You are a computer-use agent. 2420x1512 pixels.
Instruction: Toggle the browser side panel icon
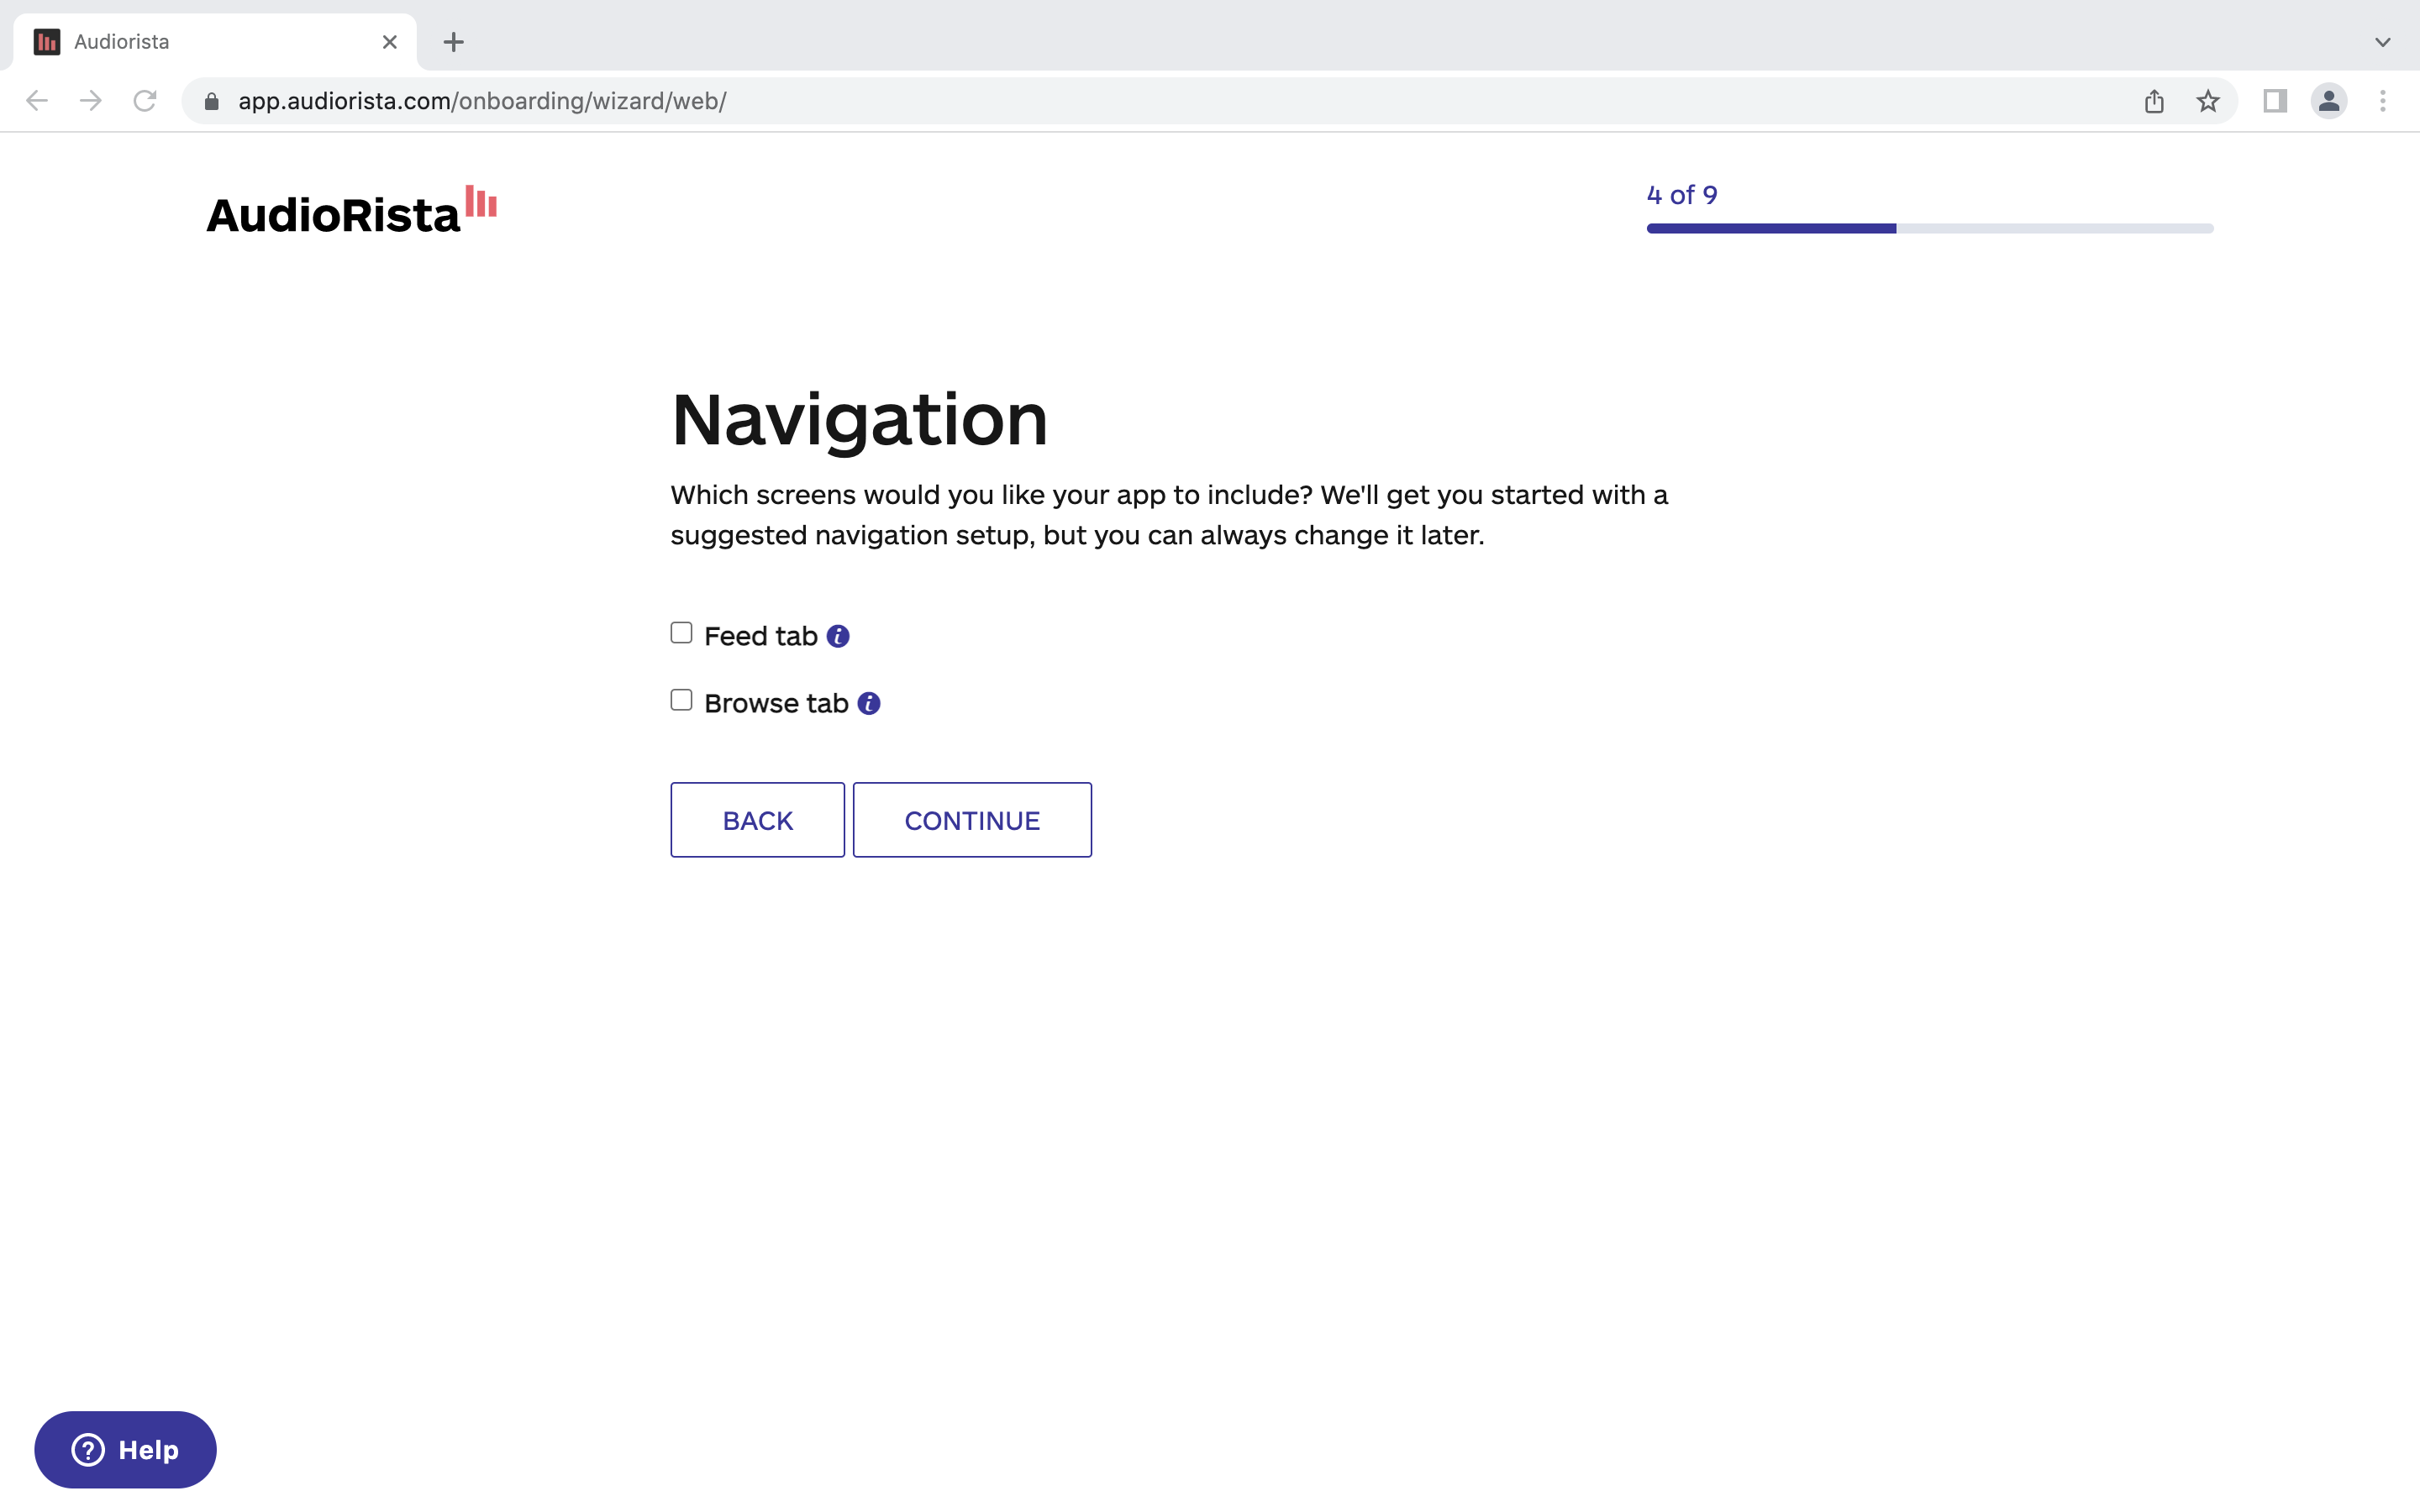(x=2275, y=101)
